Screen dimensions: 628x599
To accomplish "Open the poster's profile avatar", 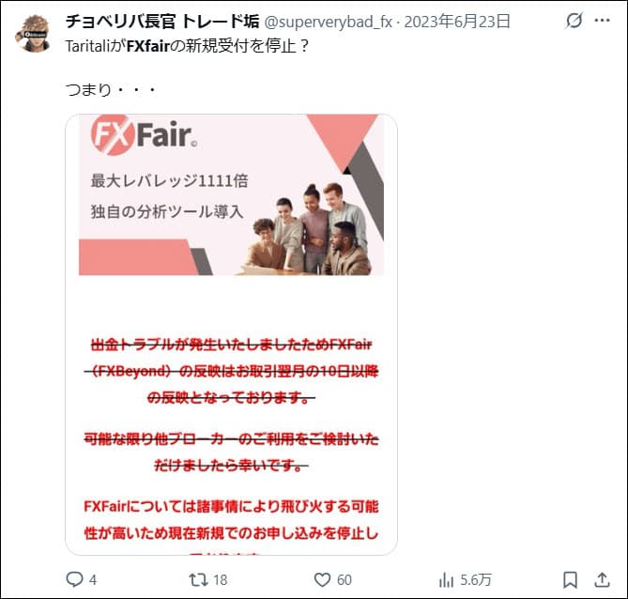I will tap(33, 34).
